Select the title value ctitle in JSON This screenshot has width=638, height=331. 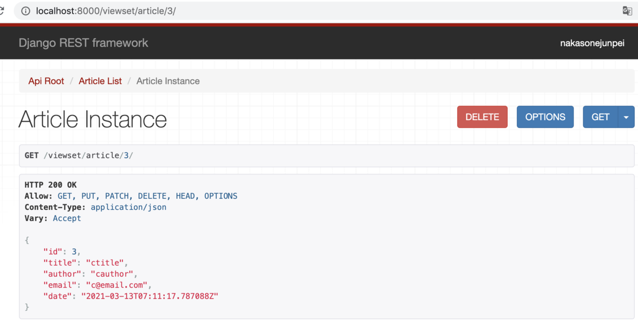[x=106, y=262]
